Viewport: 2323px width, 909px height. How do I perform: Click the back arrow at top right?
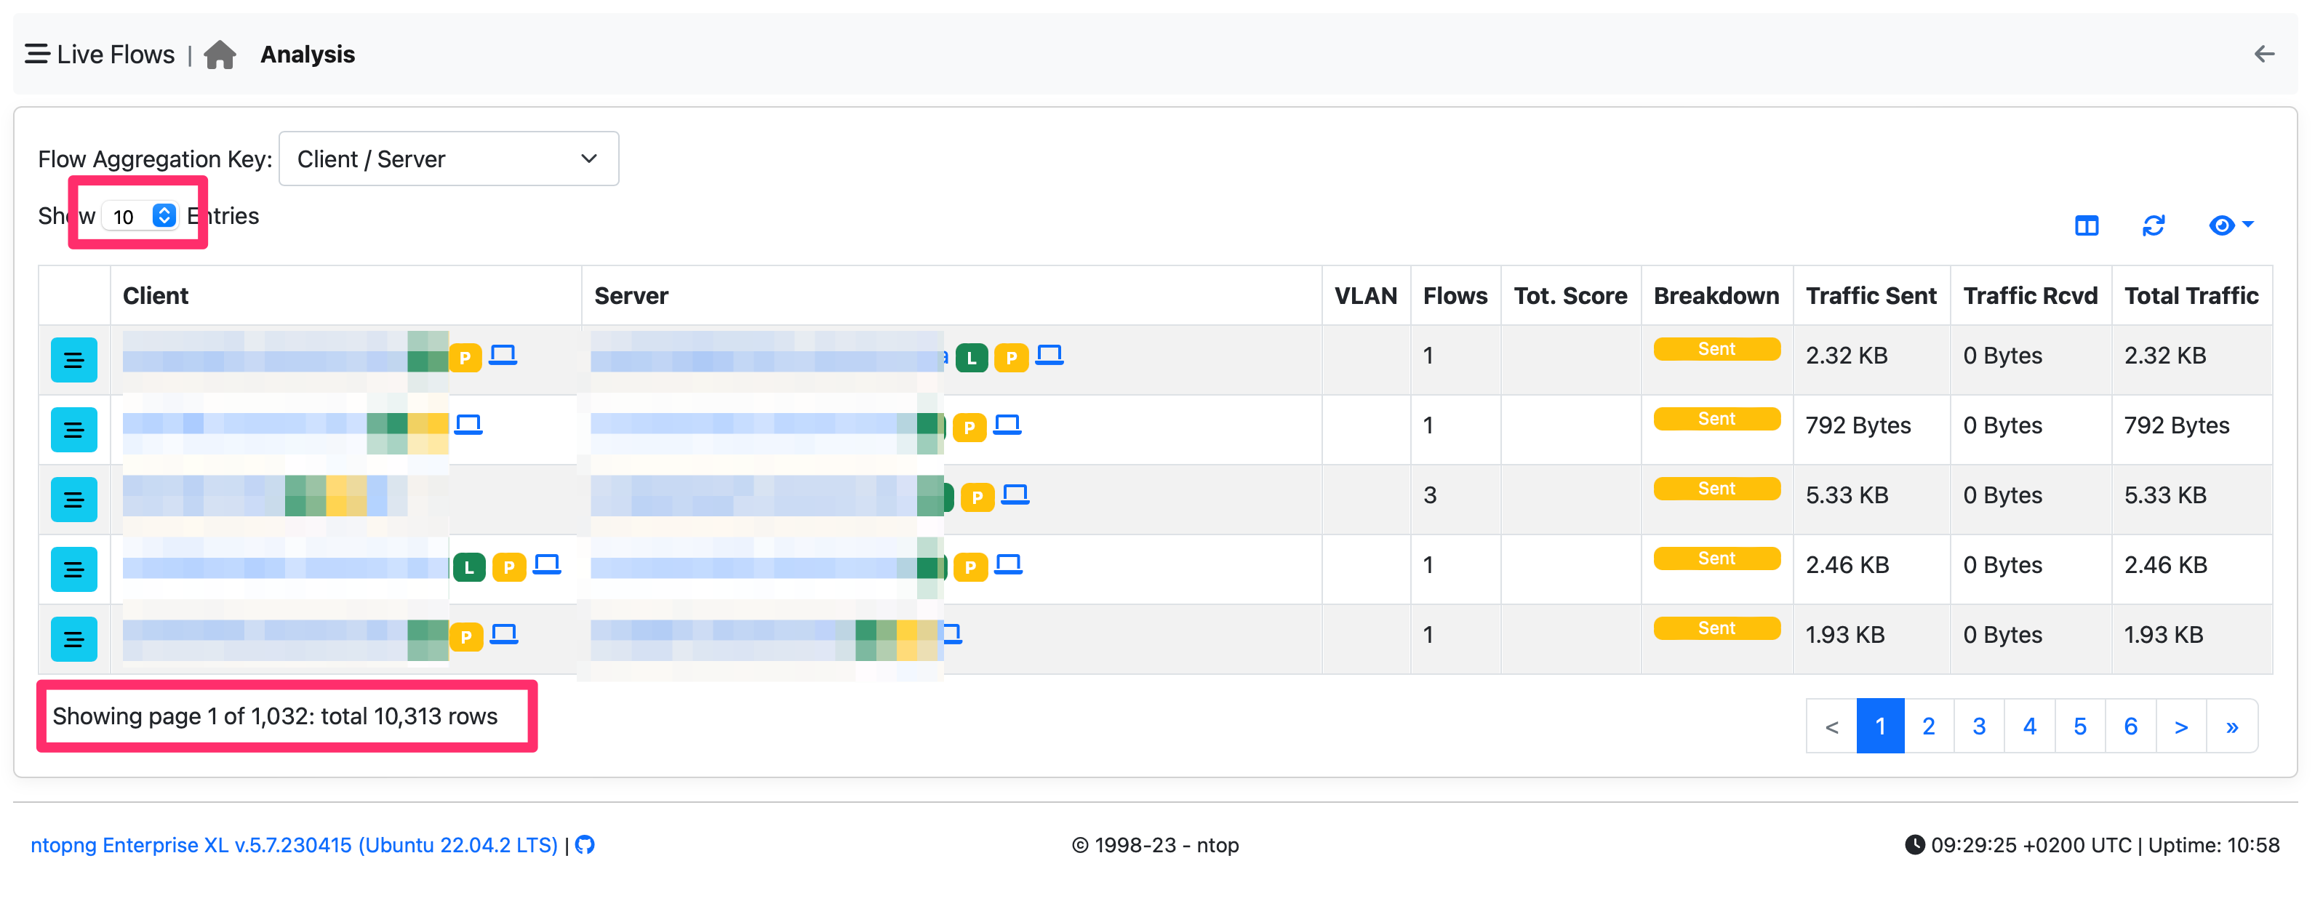click(2264, 53)
